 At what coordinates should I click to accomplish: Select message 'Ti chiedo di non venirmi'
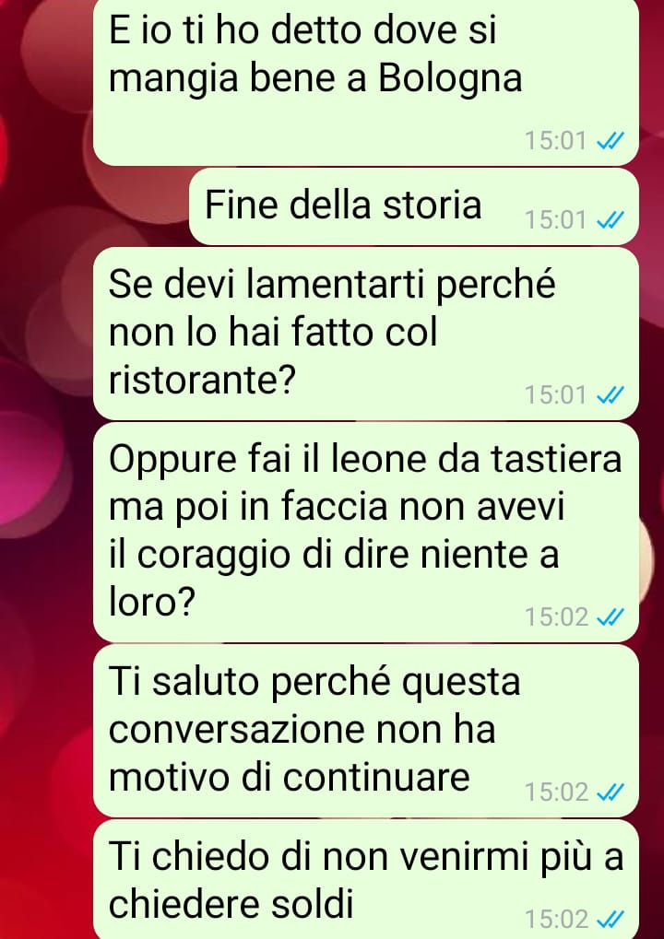[x=365, y=879]
